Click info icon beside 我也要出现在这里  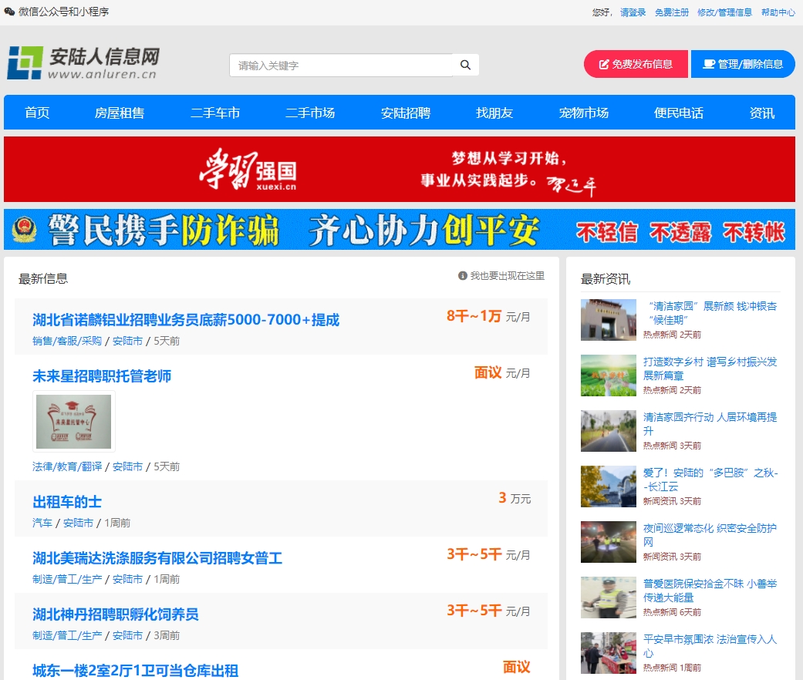click(463, 276)
